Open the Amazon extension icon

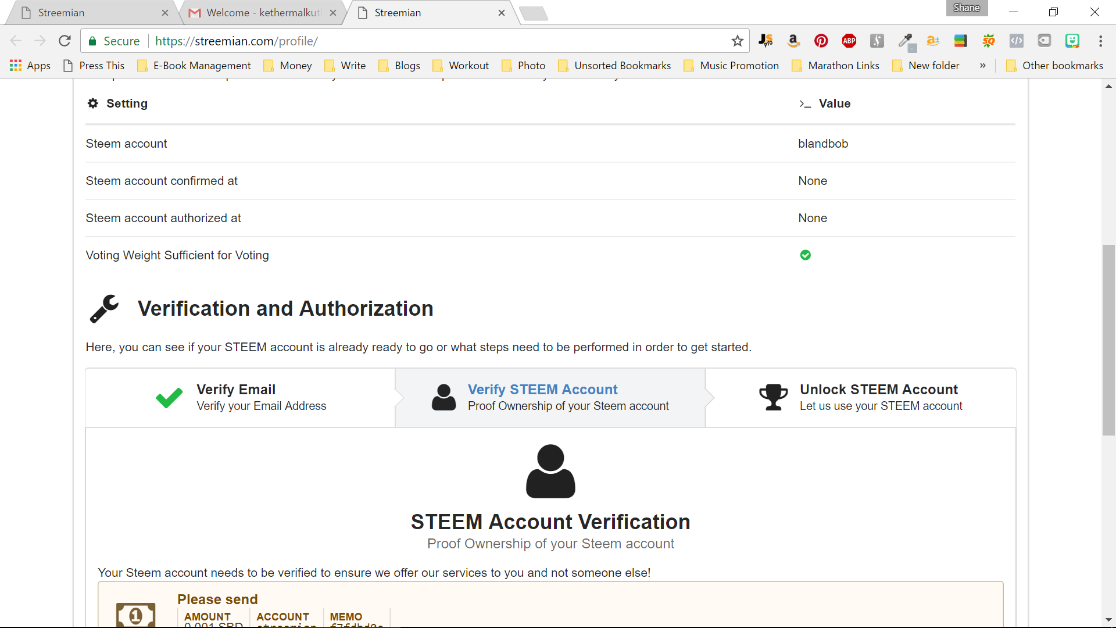coord(793,41)
